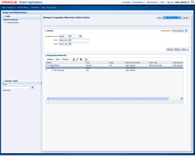Collapse the Tasks panel
The height and width of the screenshot is (156, 195).
[x=4, y=16]
